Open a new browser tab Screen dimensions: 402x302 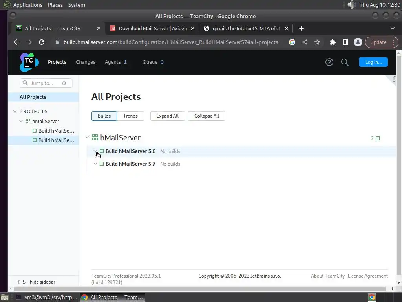[301, 28]
